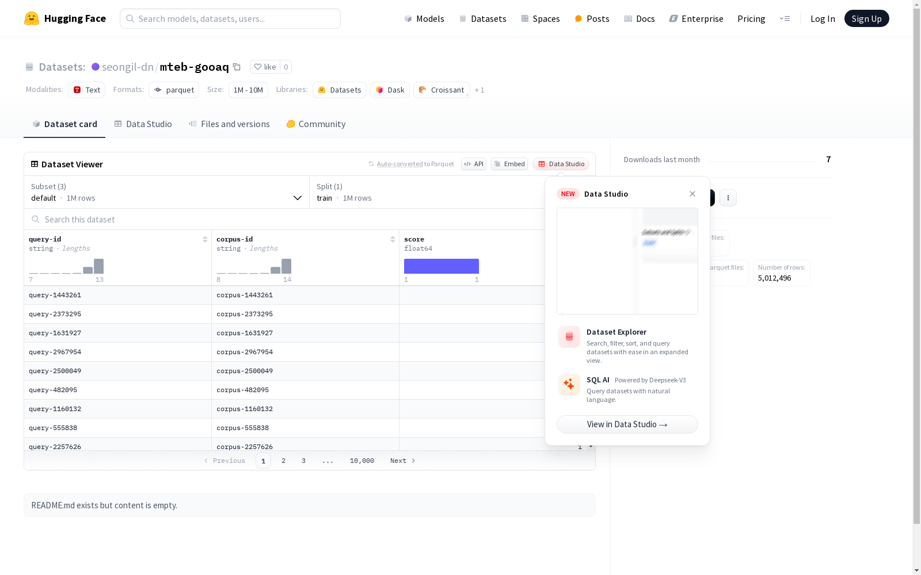This screenshot has height=575, width=921.
Task: Go to page 2 of the table
Action: point(283,461)
